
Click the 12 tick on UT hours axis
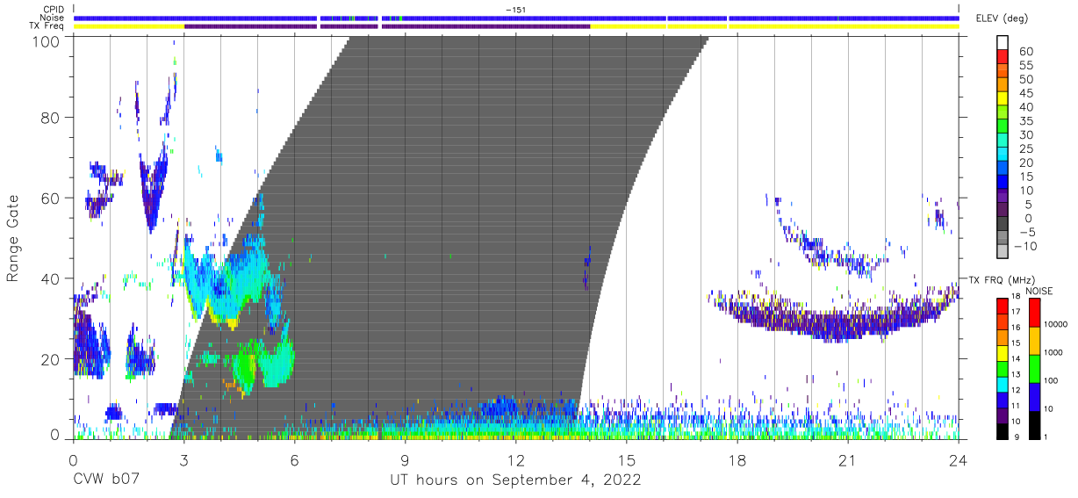click(x=515, y=459)
